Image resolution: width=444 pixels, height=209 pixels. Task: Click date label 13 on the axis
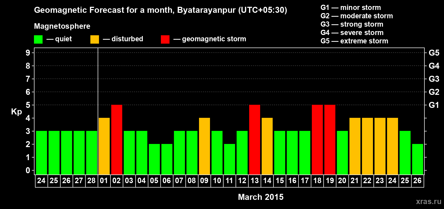click(255, 181)
